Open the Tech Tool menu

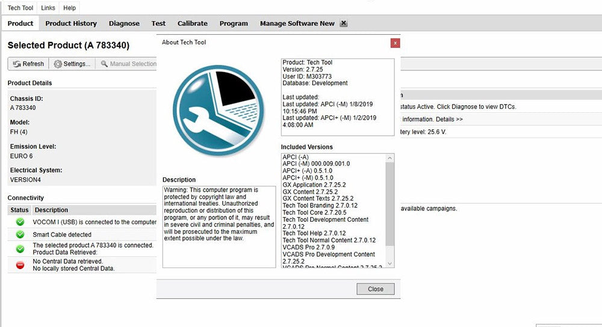tap(20, 8)
